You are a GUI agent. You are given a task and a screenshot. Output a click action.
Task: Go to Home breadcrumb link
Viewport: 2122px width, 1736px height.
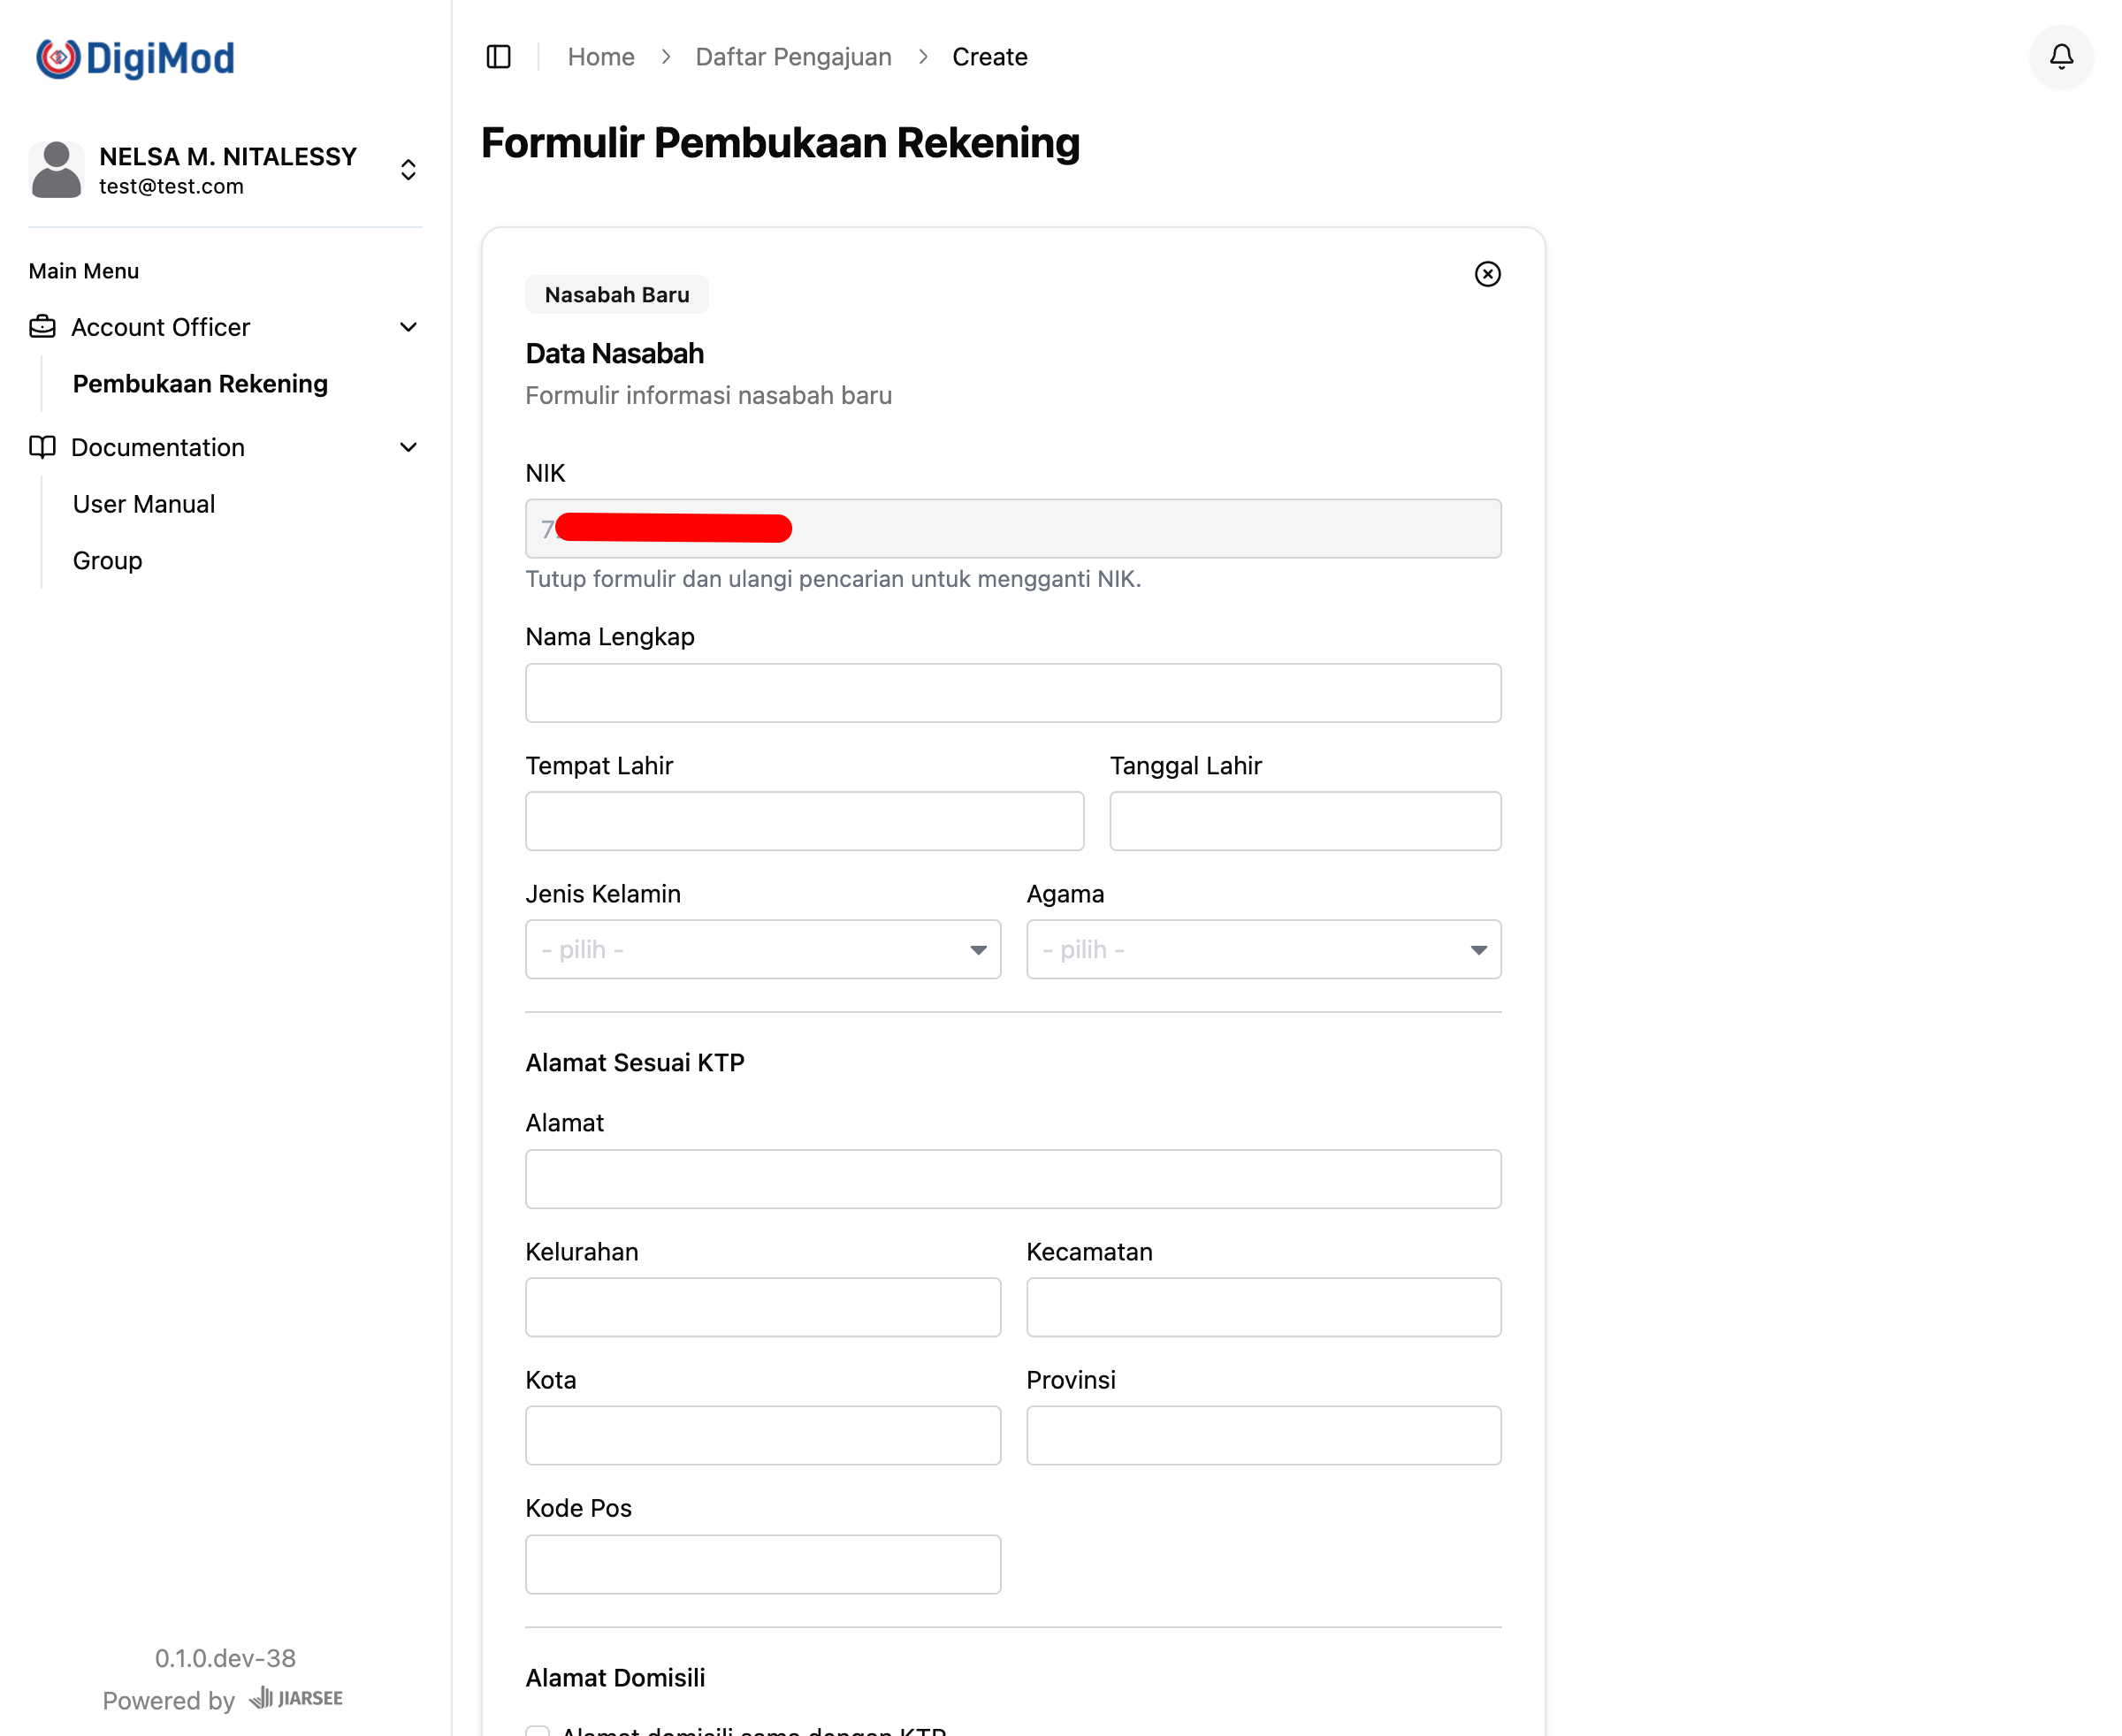click(600, 57)
